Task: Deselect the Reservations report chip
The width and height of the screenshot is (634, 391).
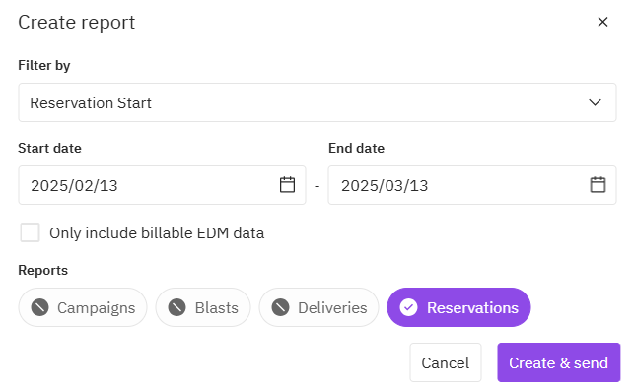Action: point(458,308)
